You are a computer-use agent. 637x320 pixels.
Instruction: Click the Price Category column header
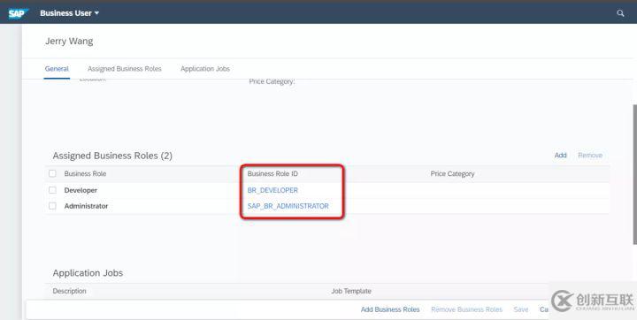point(452,173)
